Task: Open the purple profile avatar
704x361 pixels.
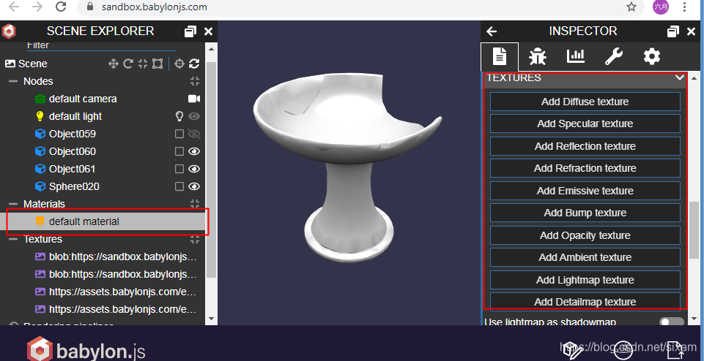Action: pos(661,7)
